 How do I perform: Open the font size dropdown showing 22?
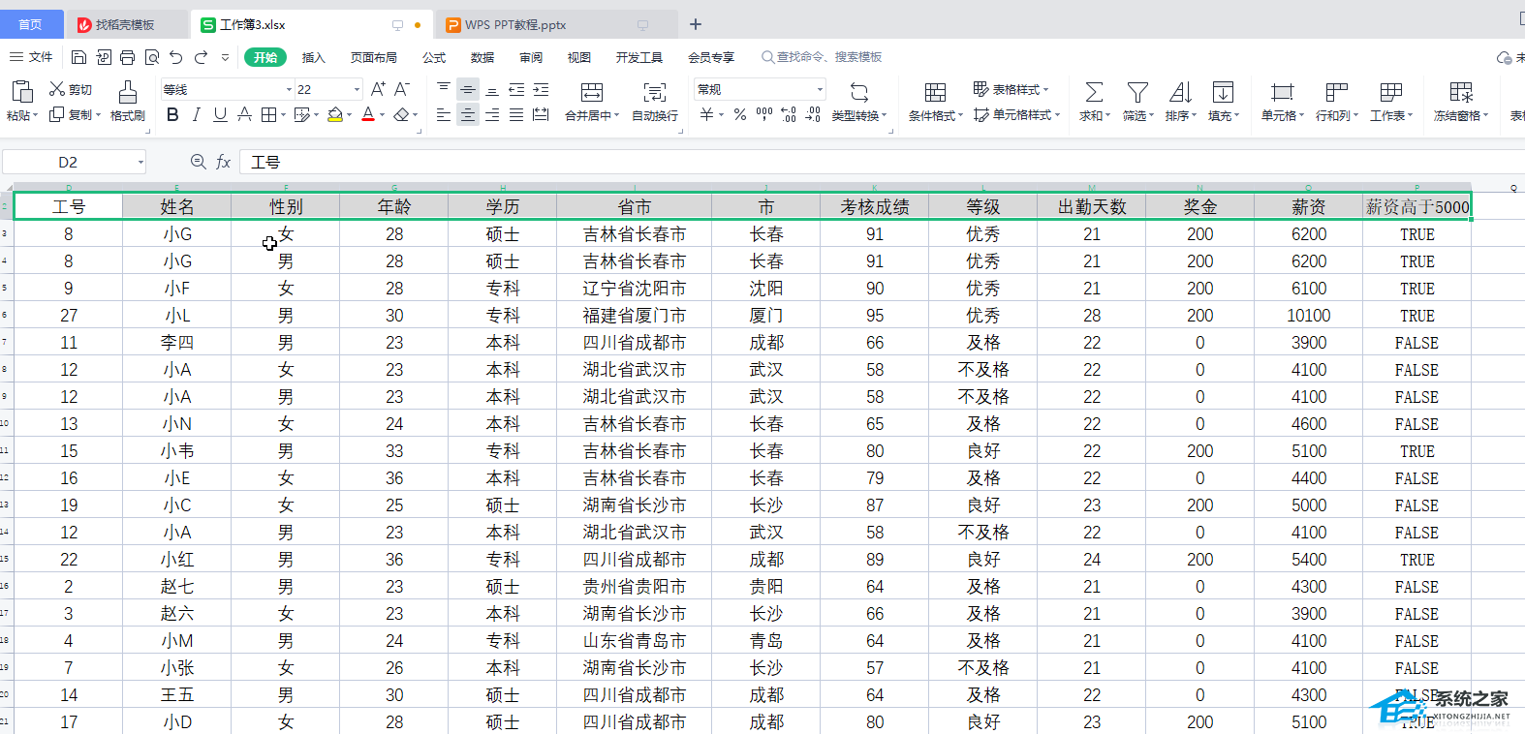[x=357, y=89]
